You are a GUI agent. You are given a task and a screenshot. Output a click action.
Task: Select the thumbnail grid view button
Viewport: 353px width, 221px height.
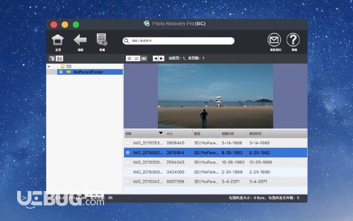[x=129, y=58]
